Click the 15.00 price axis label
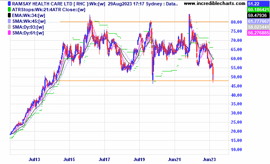The width and height of the screenshot is (270, 164). click(236, 141)
